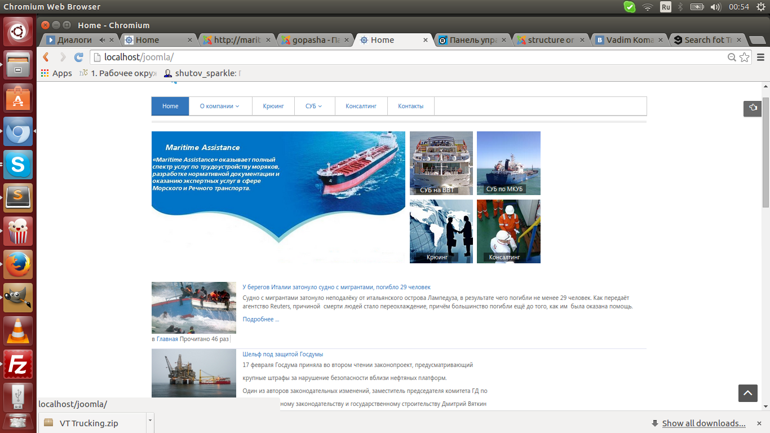Click Show all downloads link
This screenshot has height=433, width=770.
[x=703, y=423]
